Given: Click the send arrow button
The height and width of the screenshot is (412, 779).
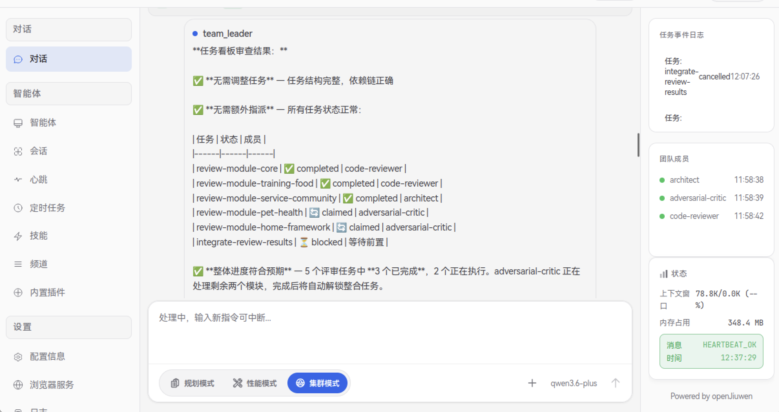Looking at the screenshot, I should (x=616, y=383).
